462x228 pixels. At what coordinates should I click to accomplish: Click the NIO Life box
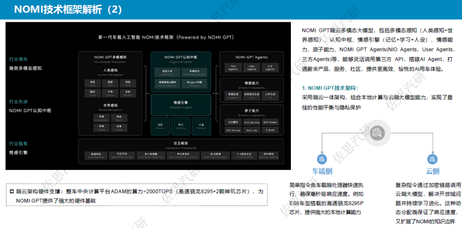pyautogui.click(x=252, y=130)
